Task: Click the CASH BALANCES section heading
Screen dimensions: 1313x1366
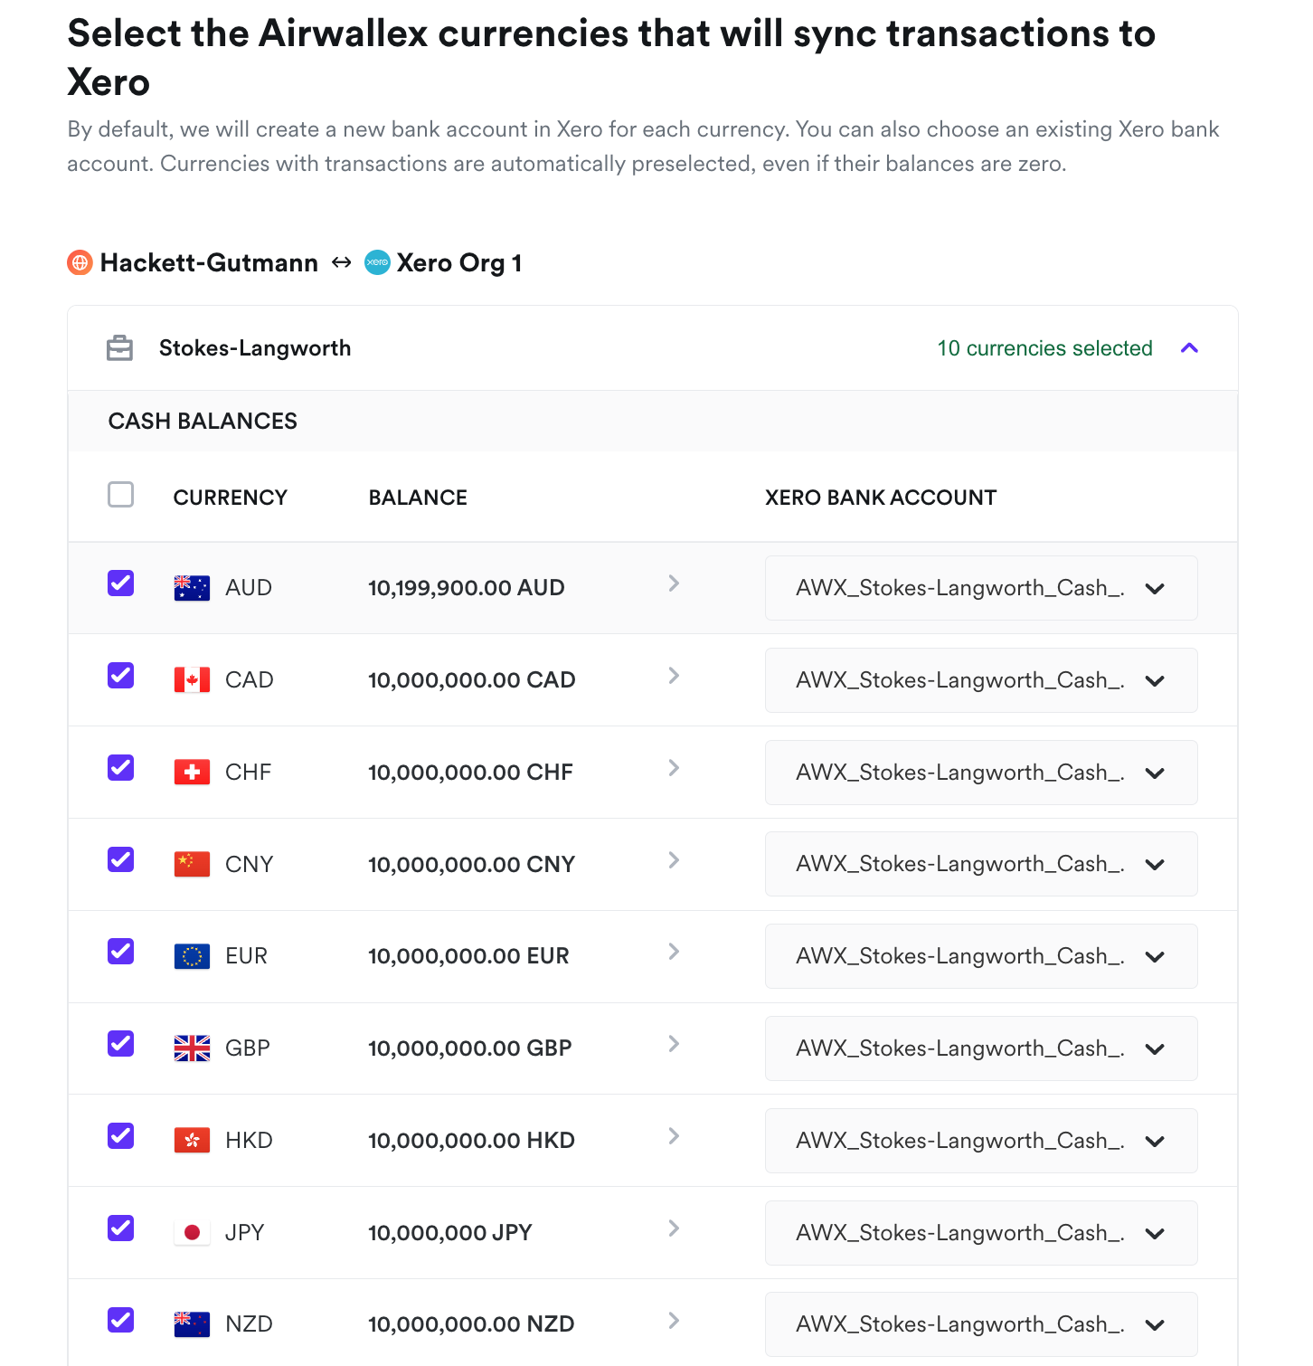Action: click(203, 421)
